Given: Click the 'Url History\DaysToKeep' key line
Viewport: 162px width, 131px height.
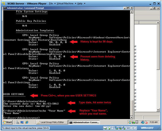Looking at the screenshot, I should point(35,40).
